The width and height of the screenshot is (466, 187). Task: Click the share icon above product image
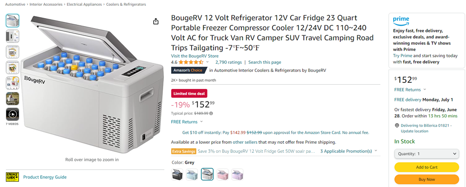(156, 21)
